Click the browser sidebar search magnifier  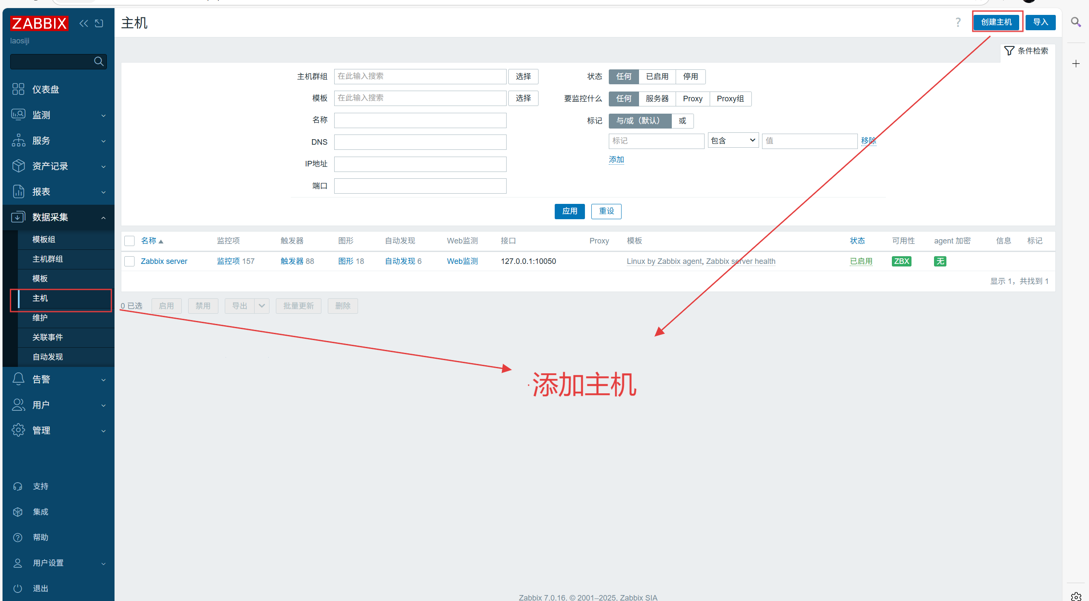(1076, 22)
